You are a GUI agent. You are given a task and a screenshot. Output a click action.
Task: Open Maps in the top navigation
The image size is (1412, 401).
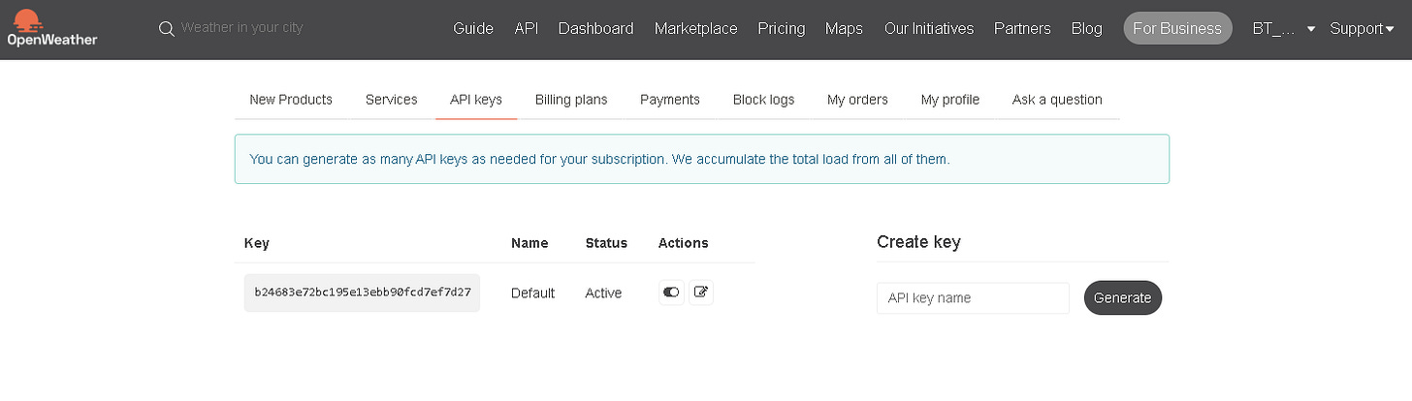[844, 28]
